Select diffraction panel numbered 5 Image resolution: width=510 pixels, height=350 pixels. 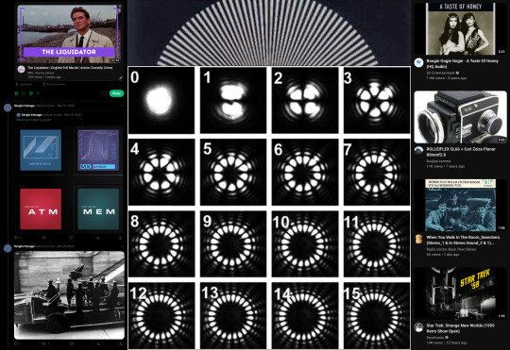click(x=233, y=173)
